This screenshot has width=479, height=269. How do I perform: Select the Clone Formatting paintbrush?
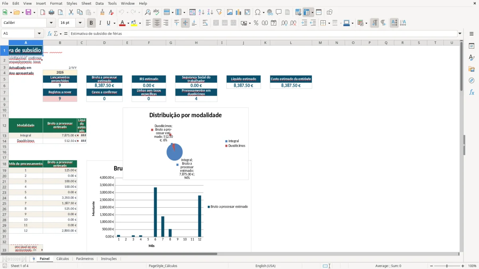tap(103, 12)
